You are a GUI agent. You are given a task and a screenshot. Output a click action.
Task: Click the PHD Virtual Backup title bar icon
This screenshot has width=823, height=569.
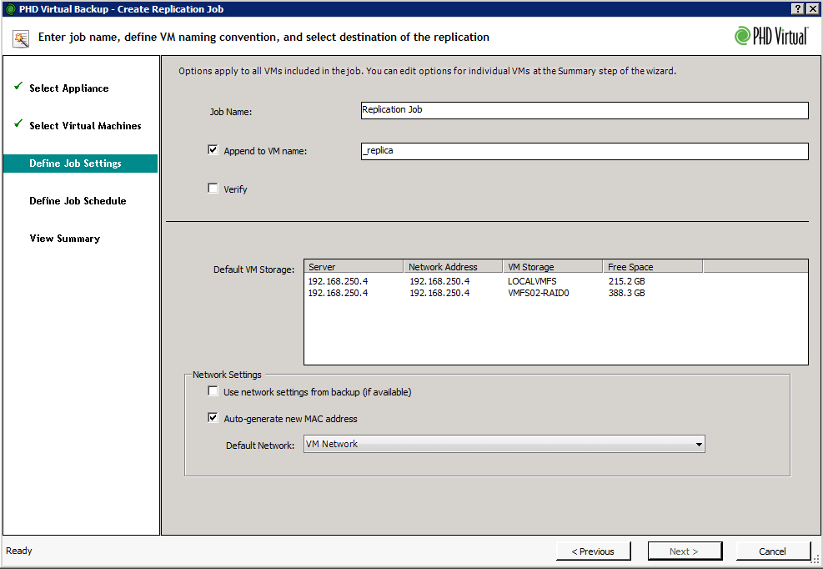tap(10, 9)
